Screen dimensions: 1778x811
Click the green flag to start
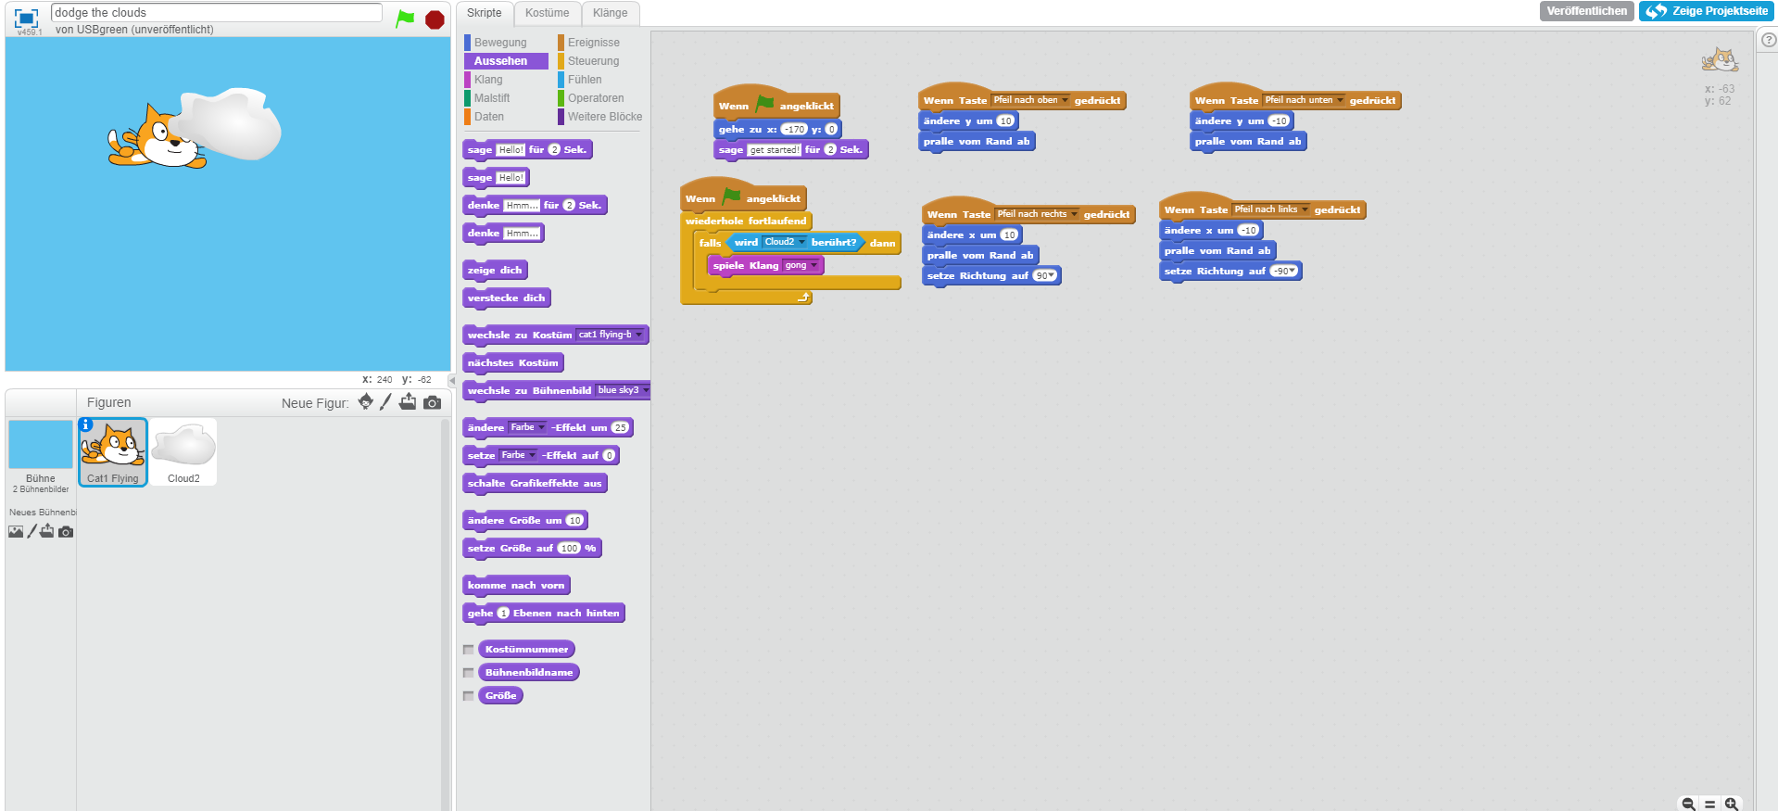[405, 19]
